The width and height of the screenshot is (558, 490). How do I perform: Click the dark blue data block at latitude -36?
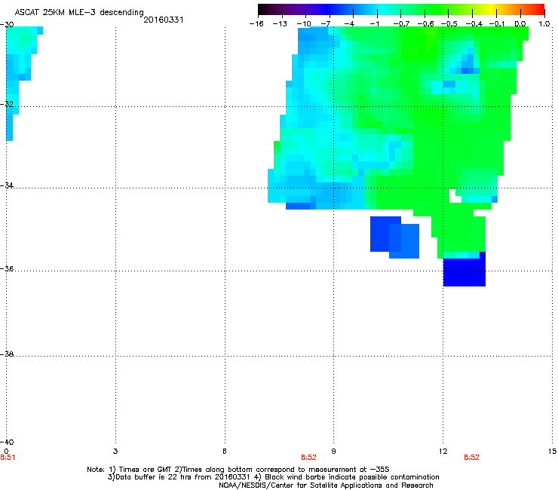click(464, 269)
